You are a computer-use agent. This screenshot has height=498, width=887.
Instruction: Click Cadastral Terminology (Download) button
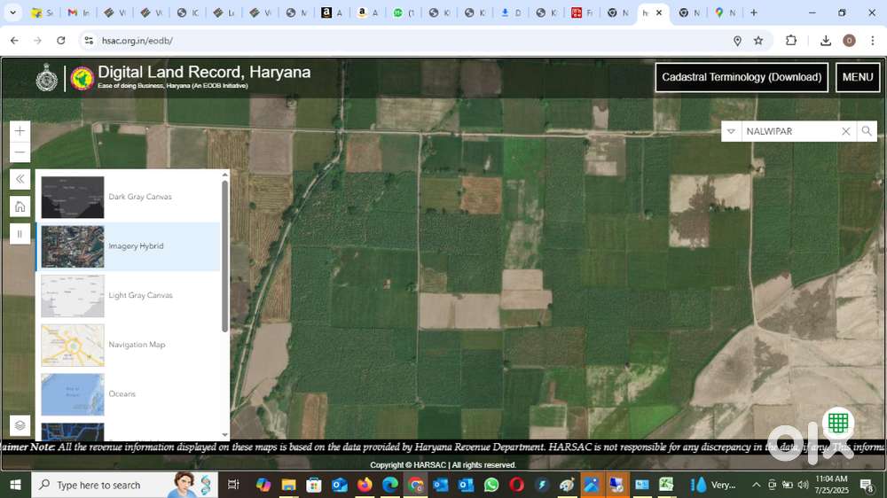(x=742, y=77)
